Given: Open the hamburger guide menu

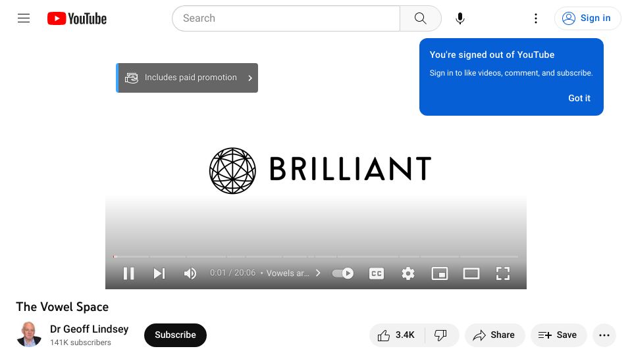Looking at the screenshot, I should (24, 18).
